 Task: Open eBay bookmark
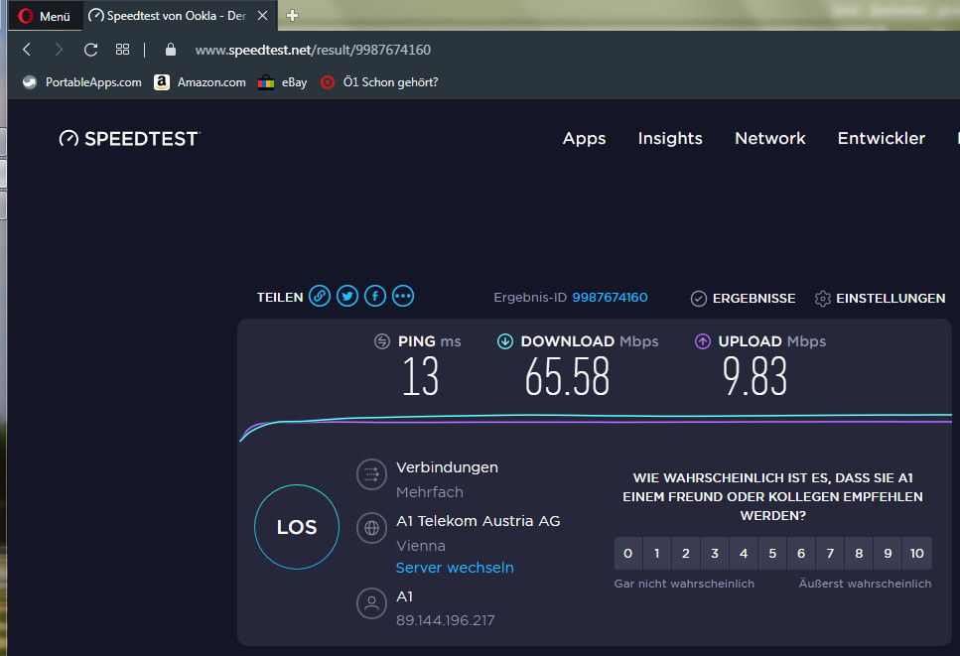point(282,82)
